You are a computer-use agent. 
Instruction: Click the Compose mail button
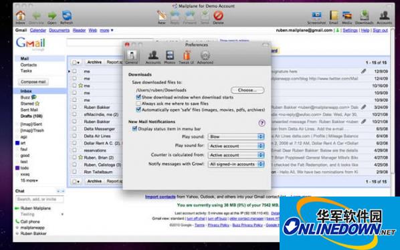(x=33, y=82)
